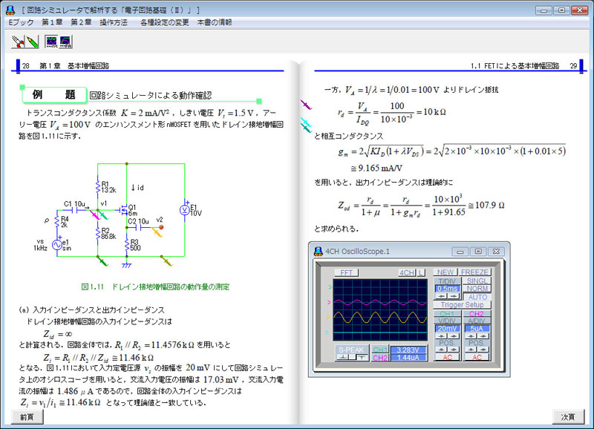Click the e1 sine source symbol
Screen dimensions: 594x429
pyautogui.click(x=57, y=245)
